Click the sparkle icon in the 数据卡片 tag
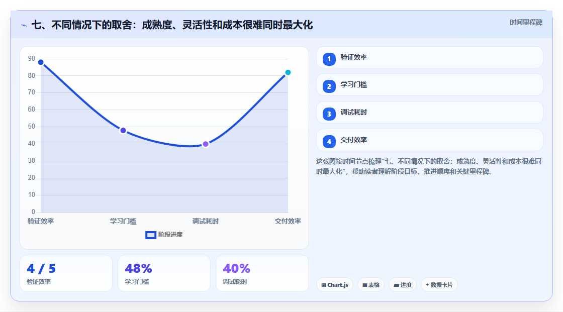The height and width of the screenshot is (312, 563). [x=427, y=285]
